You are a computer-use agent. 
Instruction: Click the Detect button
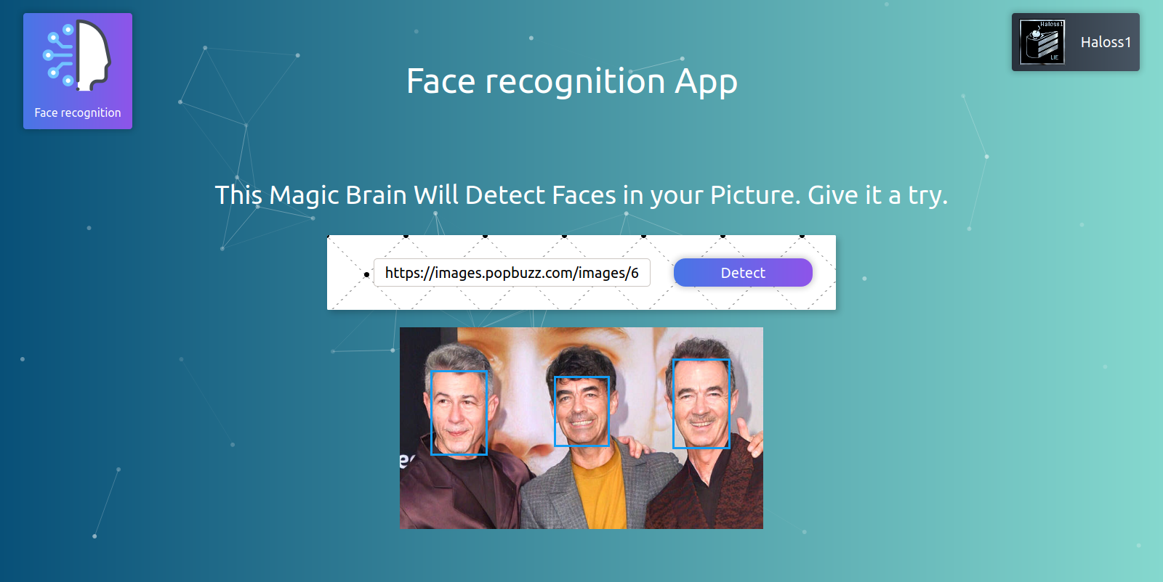point(743,273)
